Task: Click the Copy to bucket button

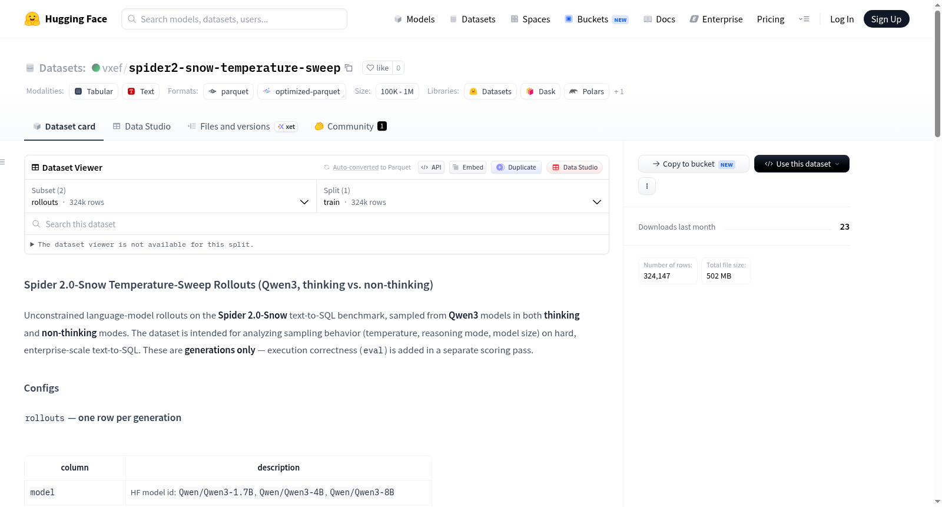Action: pos(694,164)
